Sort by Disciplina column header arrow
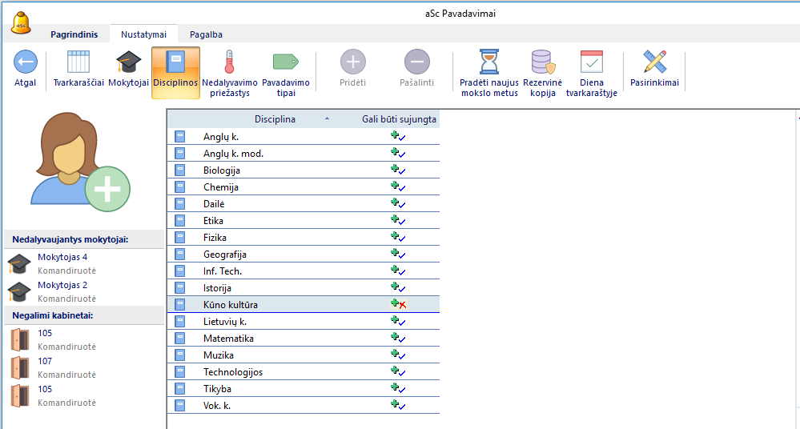 tap(327, 118)
